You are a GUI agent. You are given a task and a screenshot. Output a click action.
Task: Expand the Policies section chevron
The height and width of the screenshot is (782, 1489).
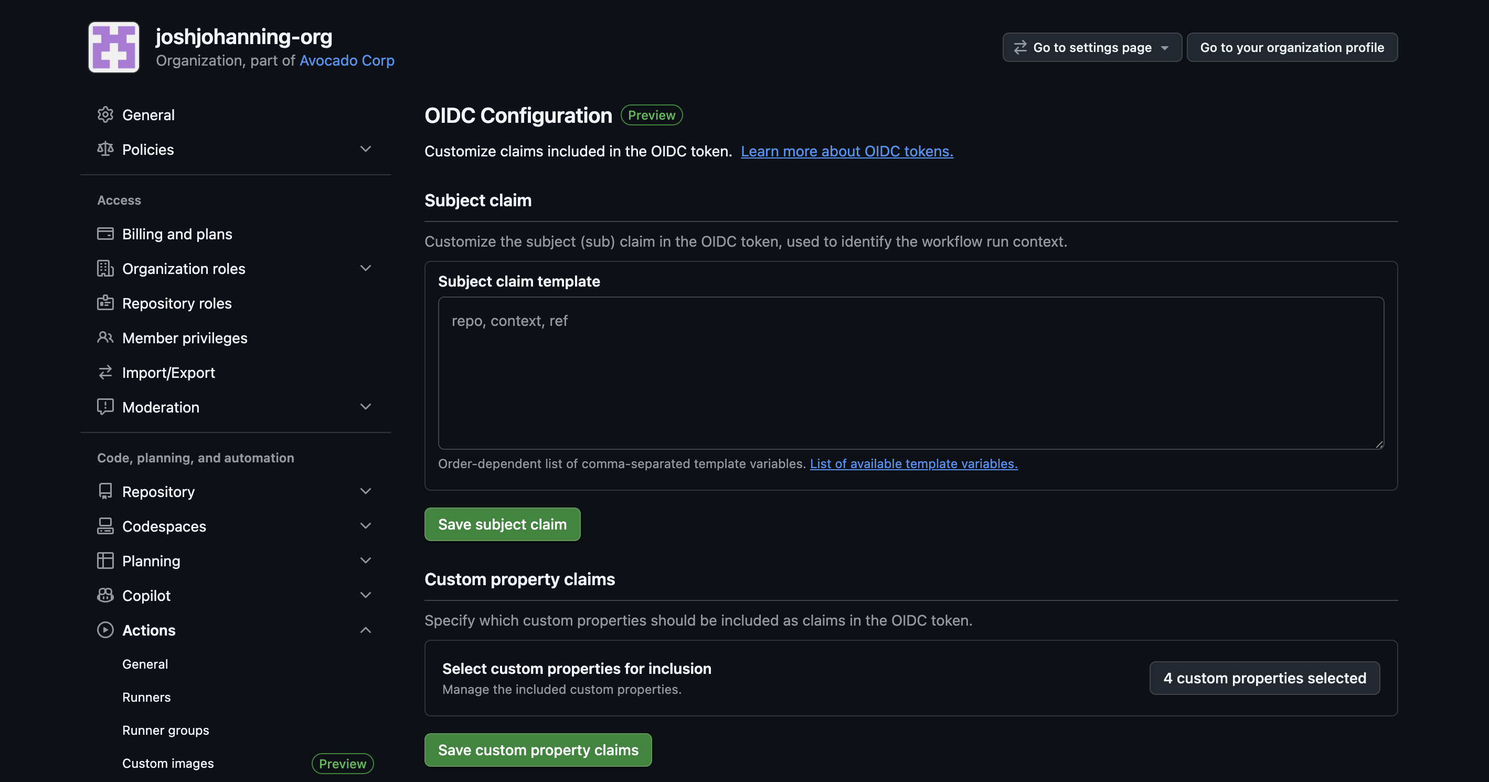pos(365,149)
